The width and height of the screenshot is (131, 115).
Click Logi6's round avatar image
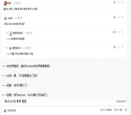coord(5,18)
